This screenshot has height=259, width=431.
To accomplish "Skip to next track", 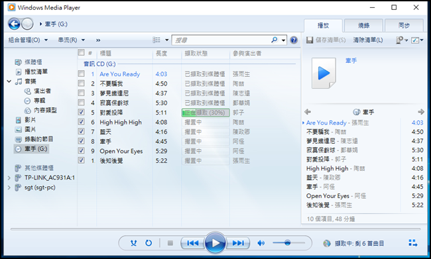I will 238,243.
